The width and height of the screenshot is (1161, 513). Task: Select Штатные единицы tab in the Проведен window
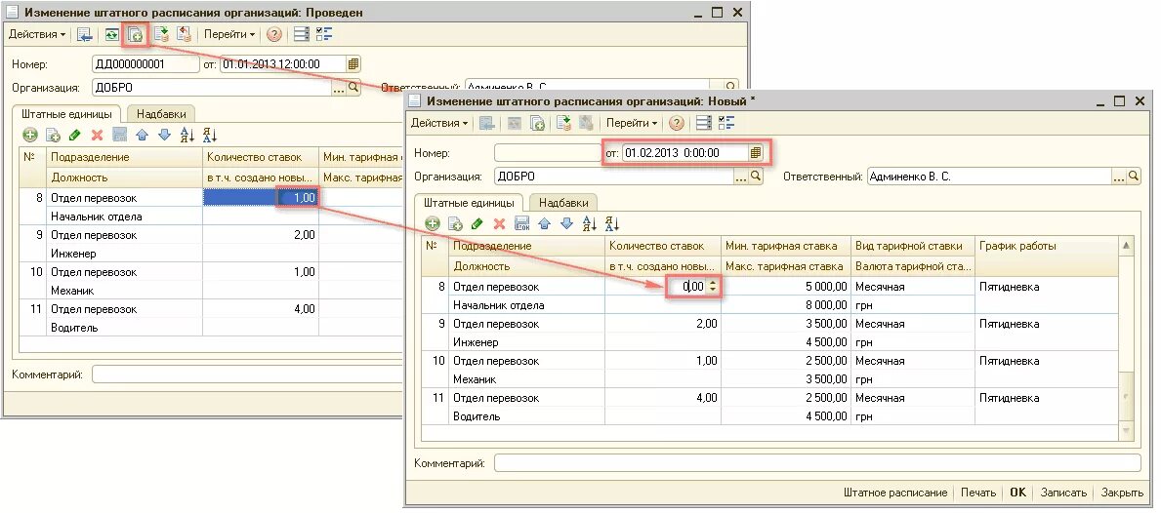point(66,114)
